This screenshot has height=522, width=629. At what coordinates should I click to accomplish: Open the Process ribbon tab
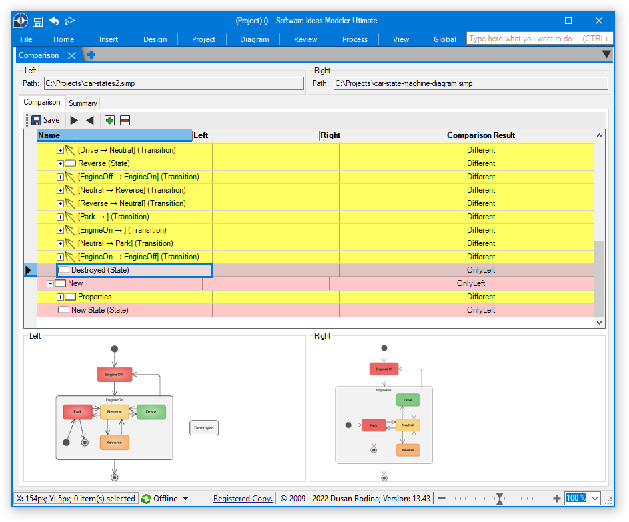355,39
